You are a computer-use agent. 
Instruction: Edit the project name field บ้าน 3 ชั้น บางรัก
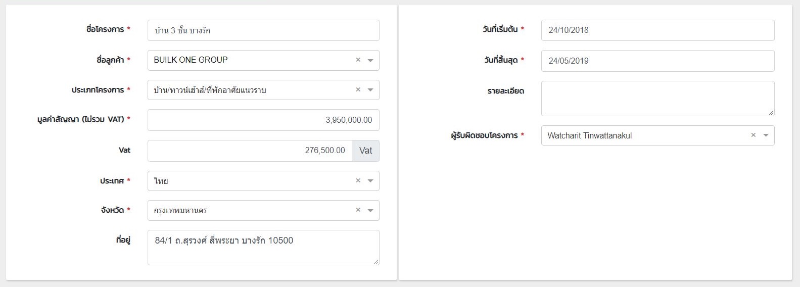click(263, 30)
